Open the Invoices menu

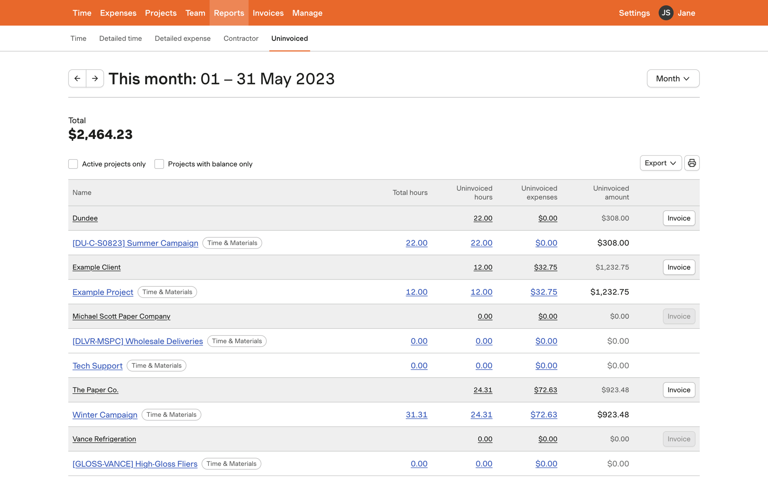[x=268, y=13]
